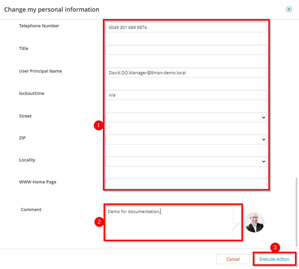299x269 pixels.
Task: Click the 0049 301 689 9874 phone value
Action: (x=127, y=27)
